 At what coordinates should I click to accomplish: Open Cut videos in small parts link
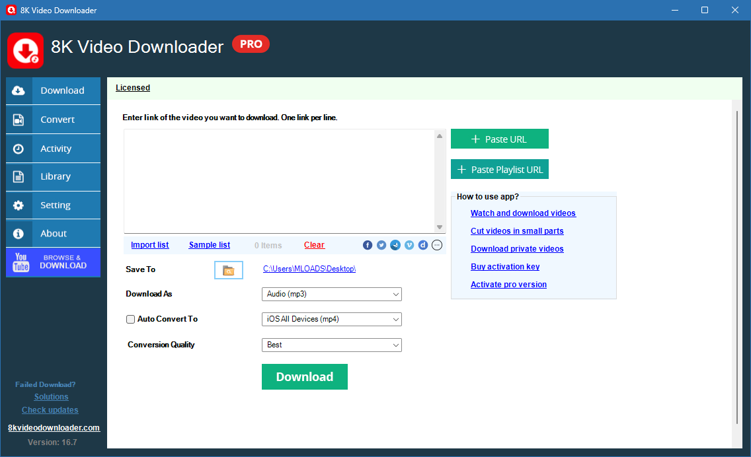[x=517, y=231]
